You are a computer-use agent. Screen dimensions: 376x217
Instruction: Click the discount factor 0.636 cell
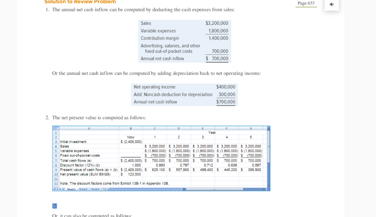tap(232, 165)
